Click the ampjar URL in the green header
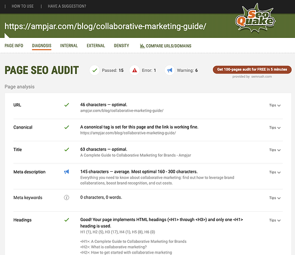The width and height of the screenshot is (295, 255). click(105, 26)
